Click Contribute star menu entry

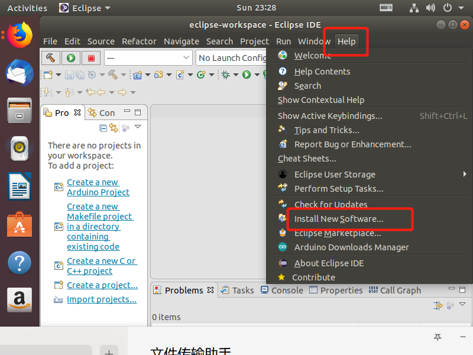pos(369,277)
